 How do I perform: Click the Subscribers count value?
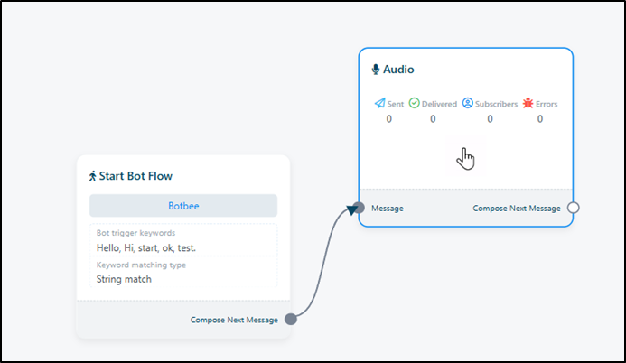click(x=491, y=119)
